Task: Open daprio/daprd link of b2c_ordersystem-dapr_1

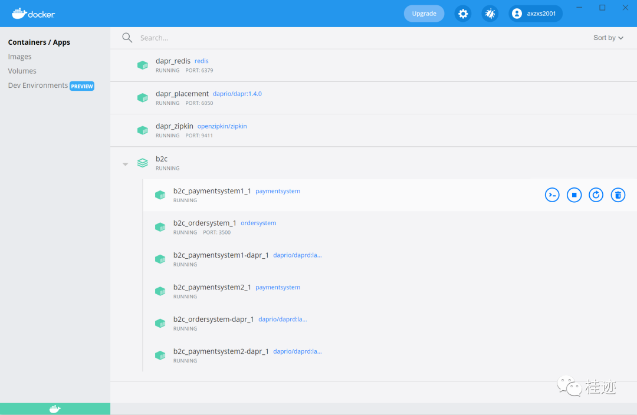Action: tap(283, 319)
